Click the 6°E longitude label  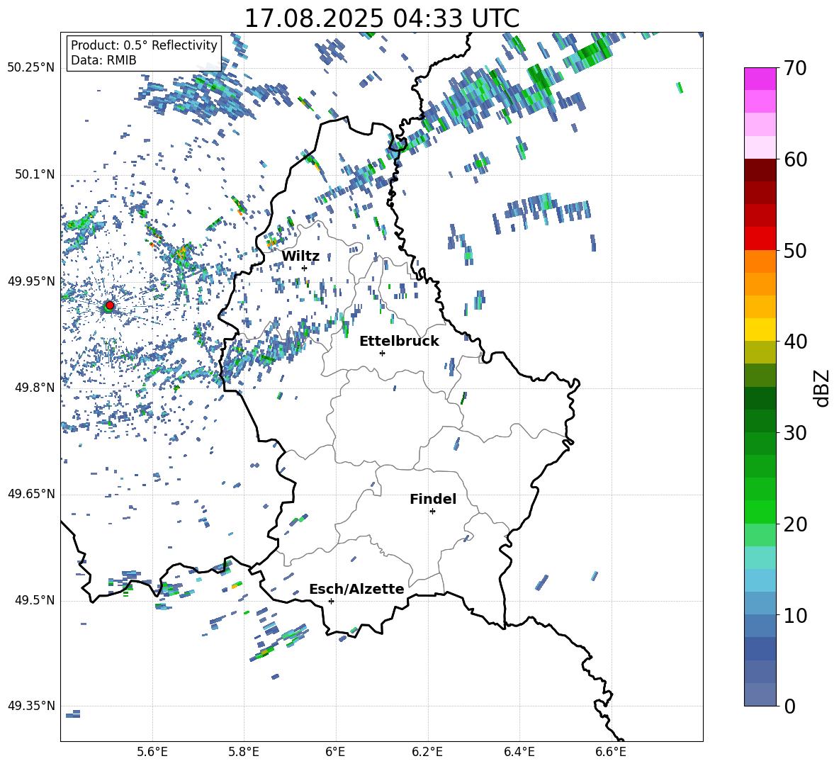(x=335, y=752)
